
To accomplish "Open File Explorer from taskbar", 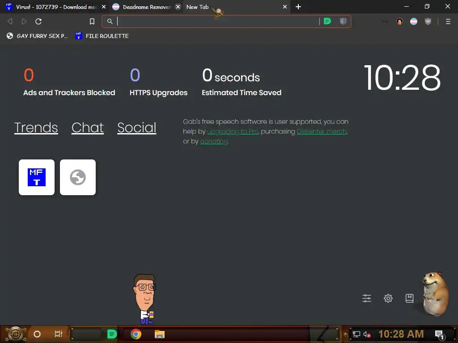I will pyautogui.click(x=160, y=334).
